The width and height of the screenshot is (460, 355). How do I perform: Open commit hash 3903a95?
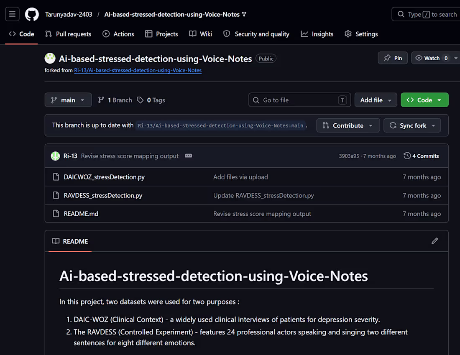coord(349,156)
